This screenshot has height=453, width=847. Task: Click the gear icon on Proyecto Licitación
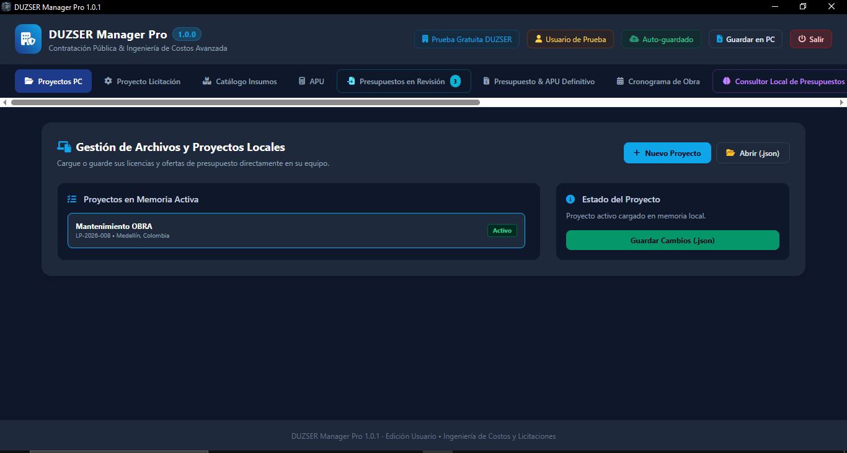click(x=109, y=81)
